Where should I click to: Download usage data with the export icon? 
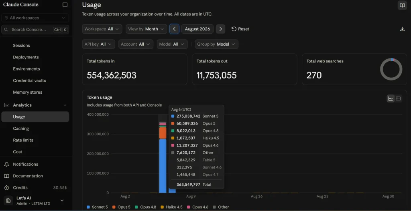coord(402,29)
